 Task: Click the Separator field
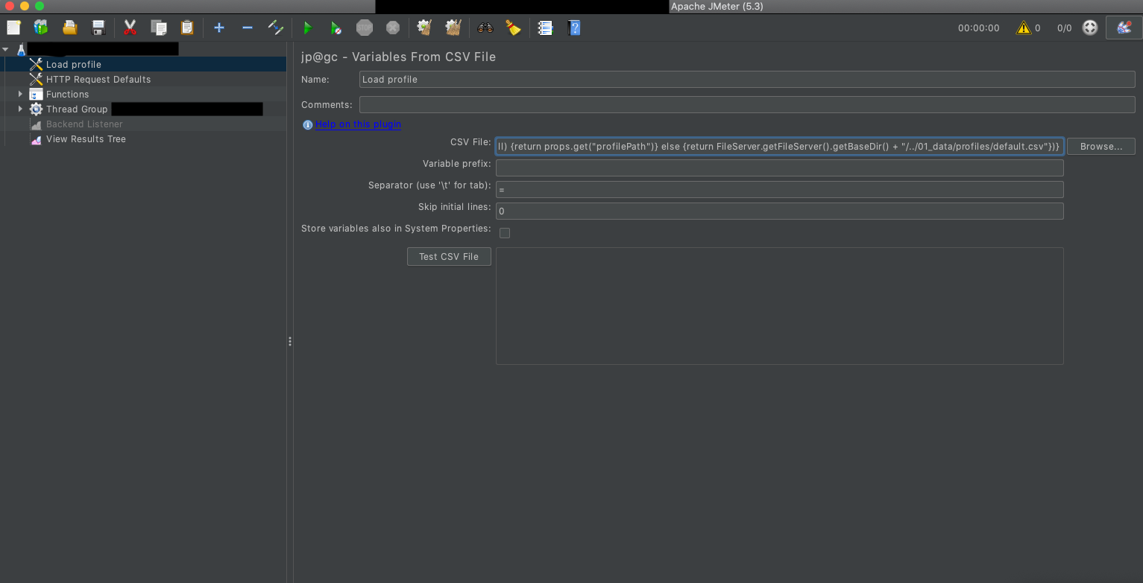click(x=779, y=189)
